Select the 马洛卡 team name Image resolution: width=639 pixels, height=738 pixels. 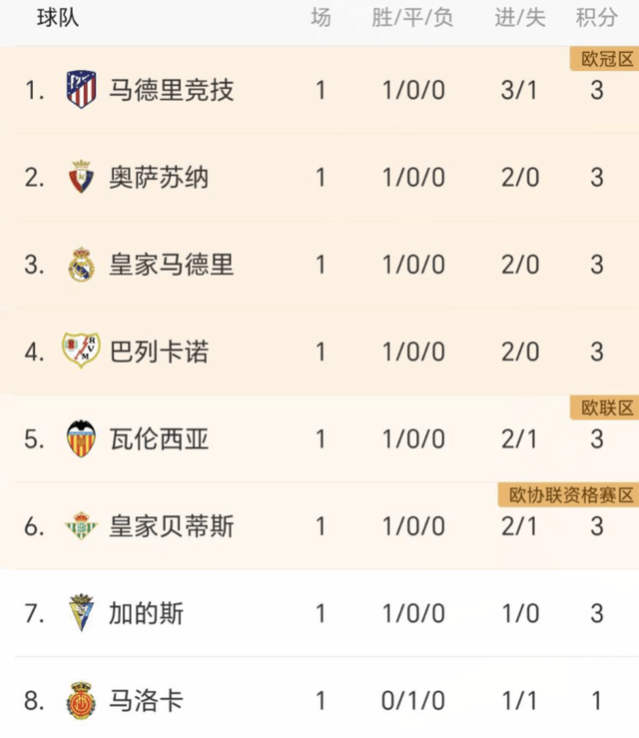click(x=147, y=701)
